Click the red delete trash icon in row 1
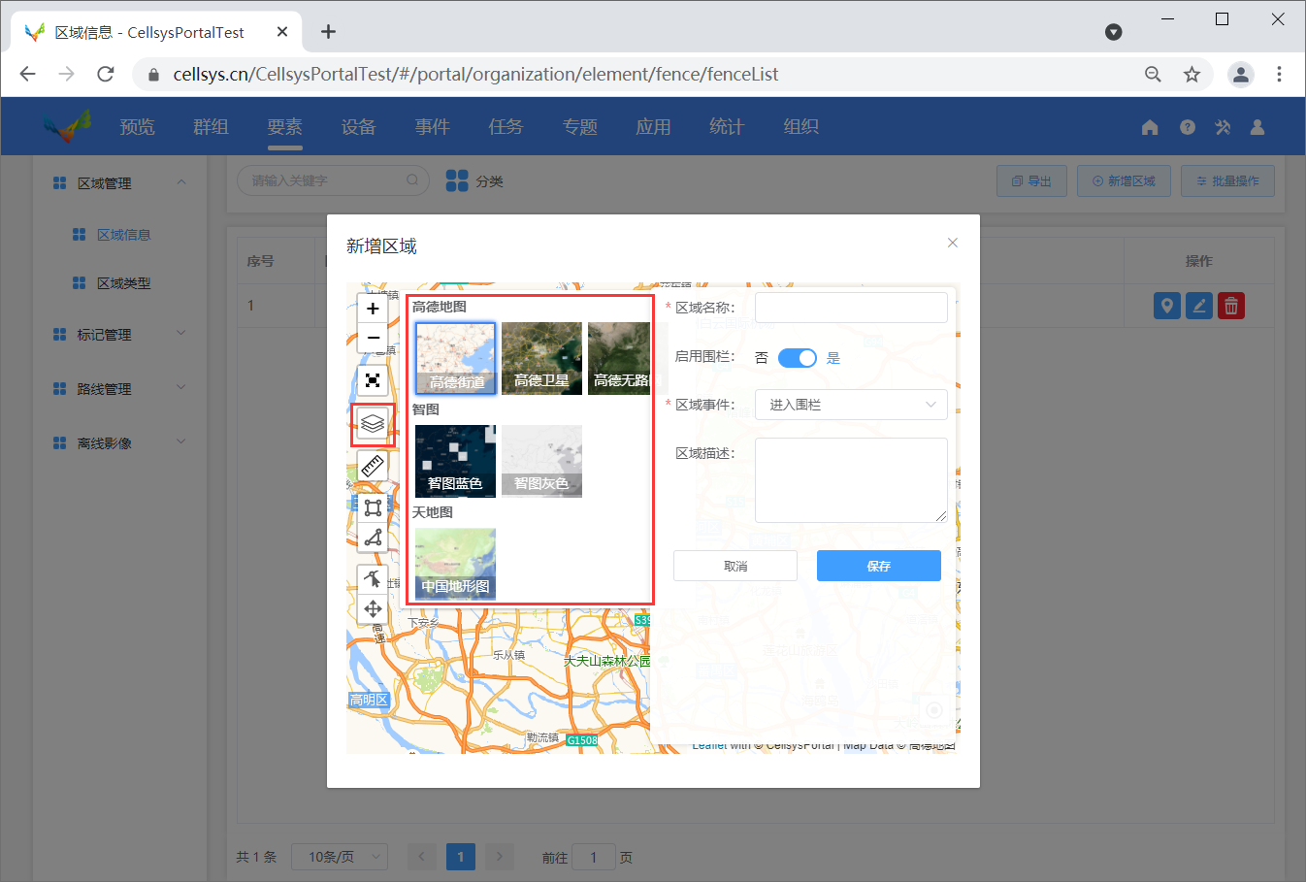Image resolution: width=1306 pixels, height=882 pixels. pos(1231,306)
